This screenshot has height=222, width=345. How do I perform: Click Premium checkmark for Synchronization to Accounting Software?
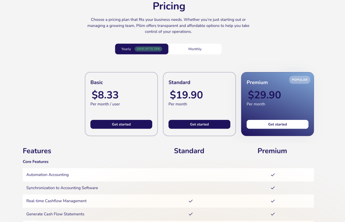coord(273,188)
